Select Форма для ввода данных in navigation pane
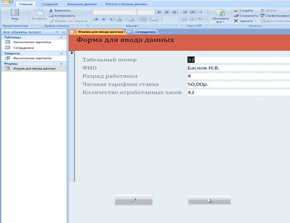 (34, 69)
